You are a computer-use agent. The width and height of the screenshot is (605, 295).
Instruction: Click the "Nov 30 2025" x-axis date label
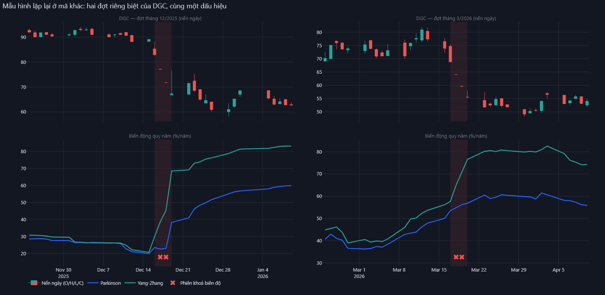click(x=64, y=273)
